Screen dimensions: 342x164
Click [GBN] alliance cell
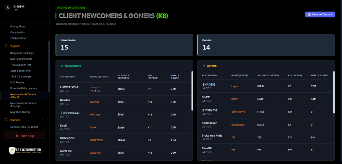click(122, 89)
